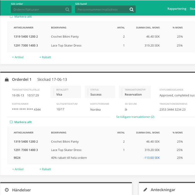Toggle the top Markera allt checkbox
Image resolution: width=195 pixels, height=195 pixels.
click(11, 17)
